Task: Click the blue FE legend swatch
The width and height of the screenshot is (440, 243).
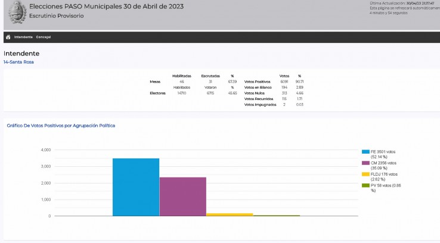Action: click(366, 151)
